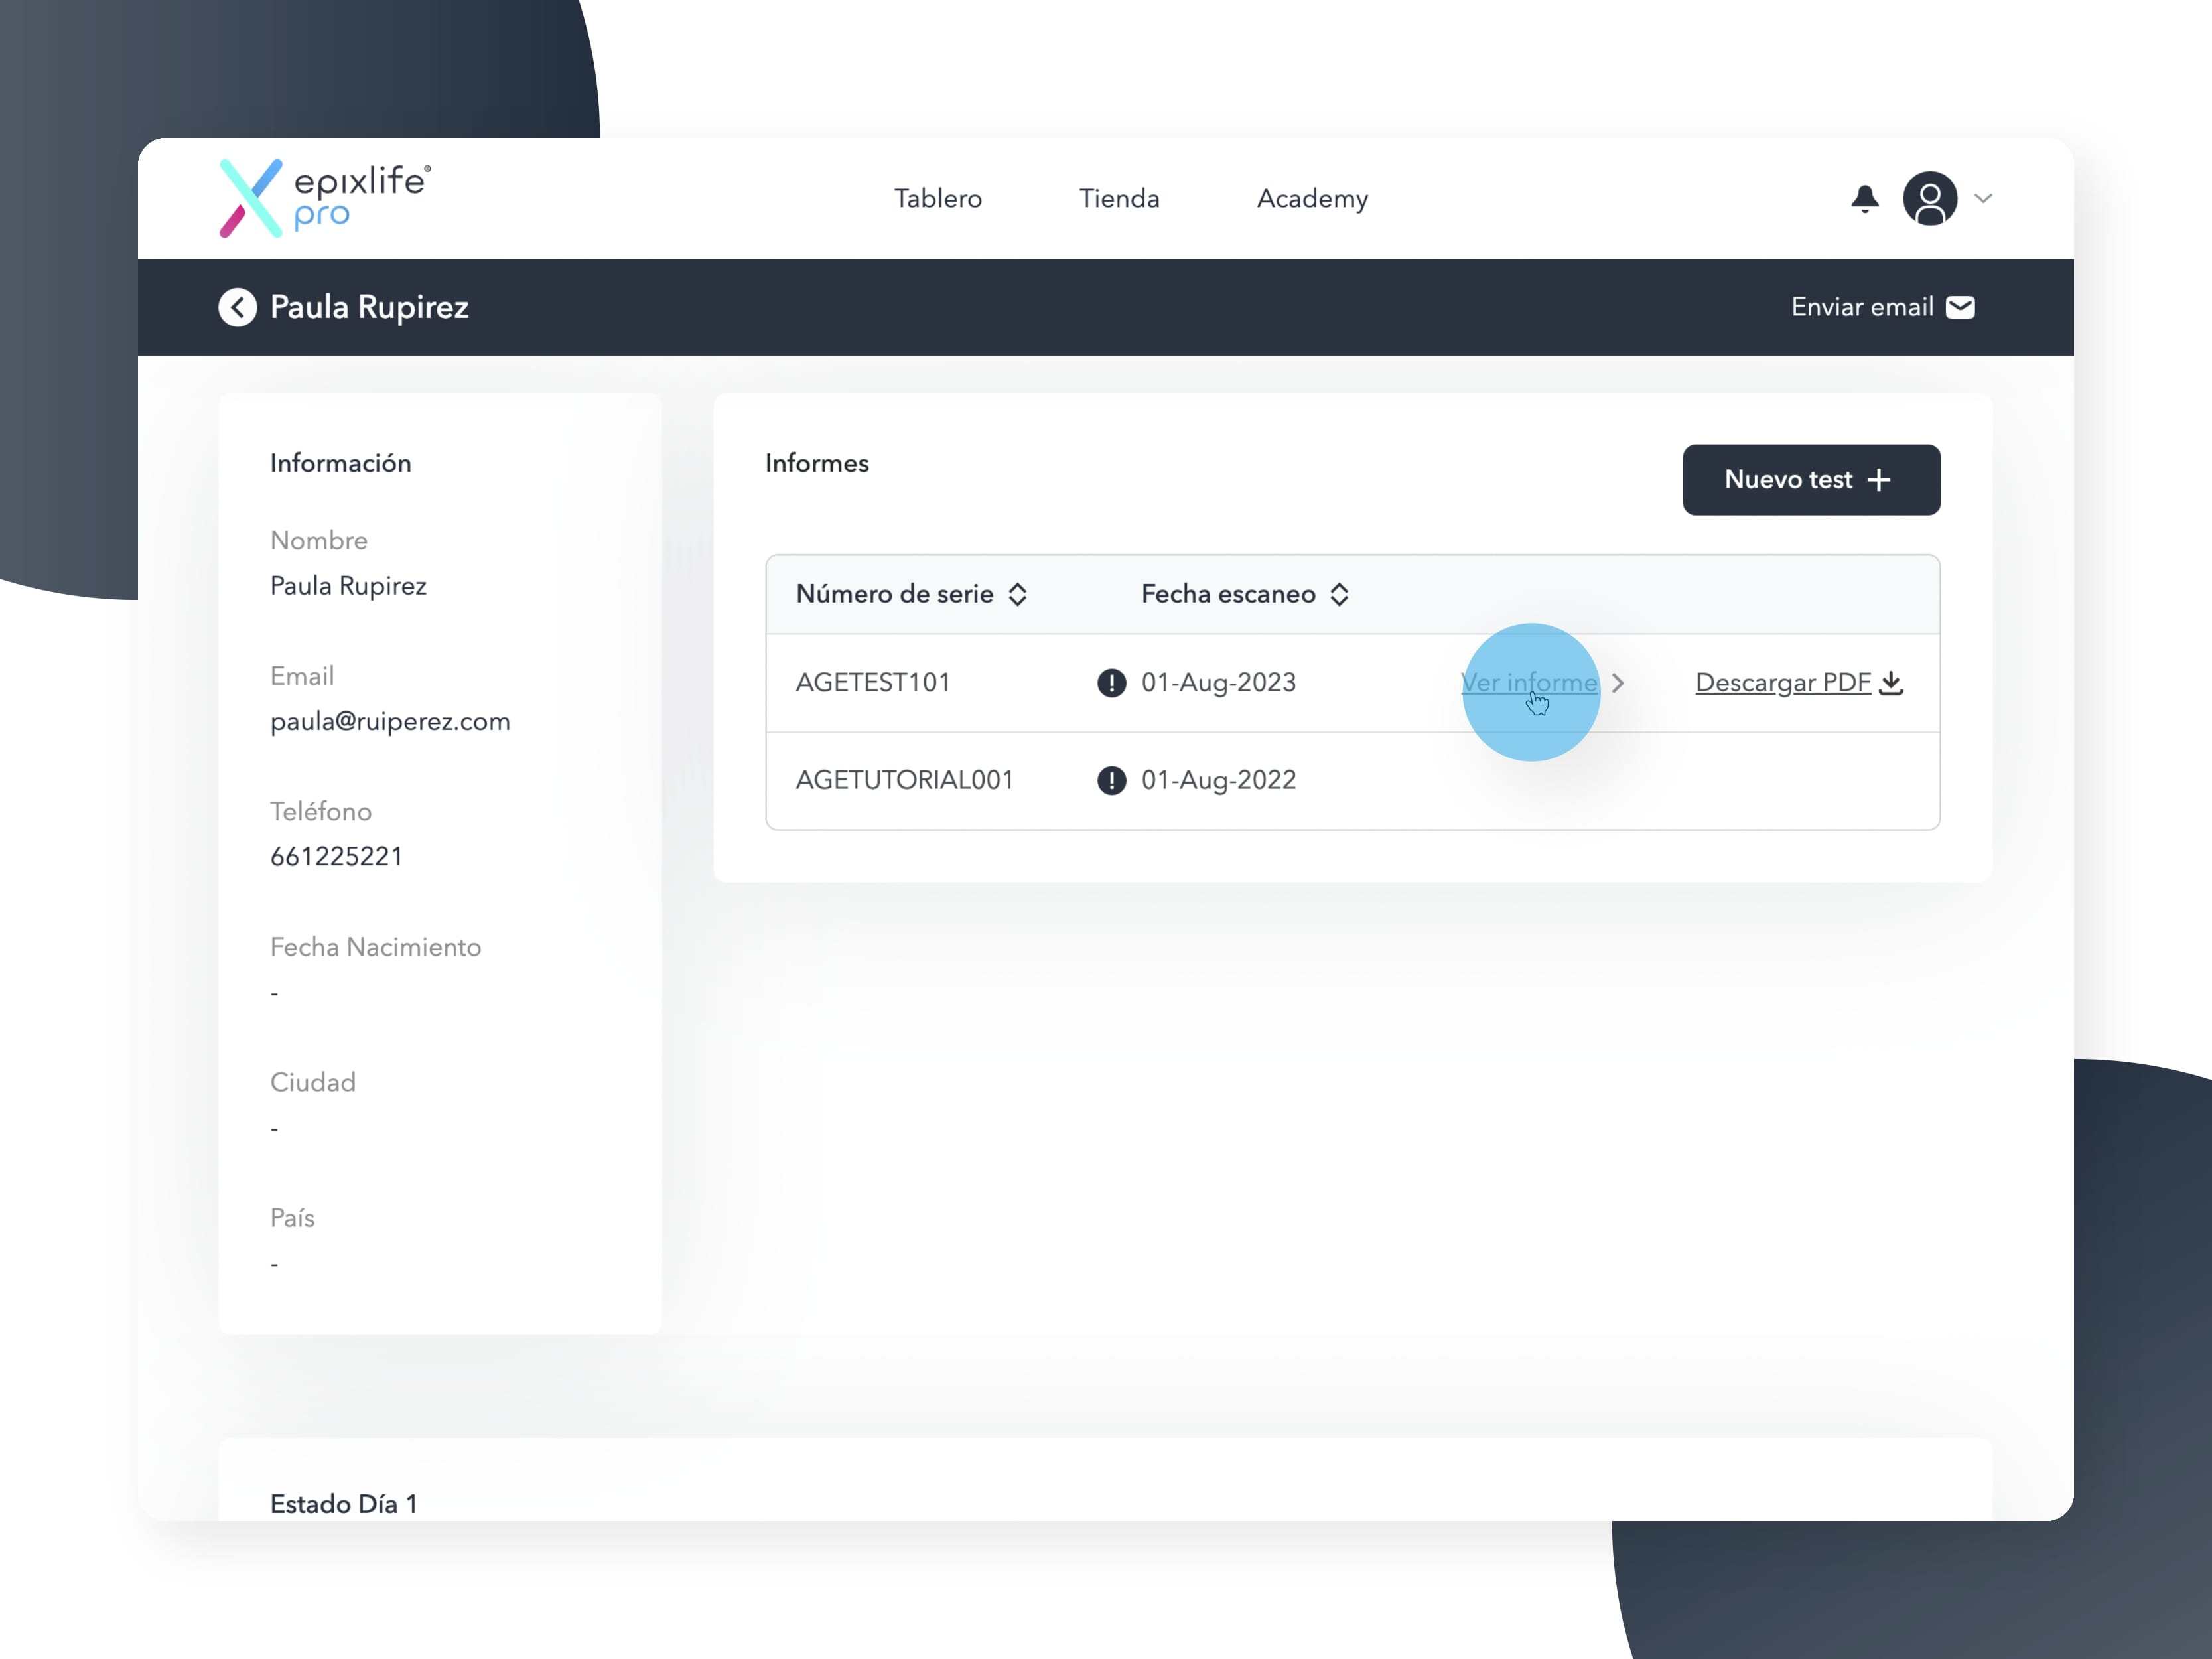Click the Informes heading

coord(816,463)
